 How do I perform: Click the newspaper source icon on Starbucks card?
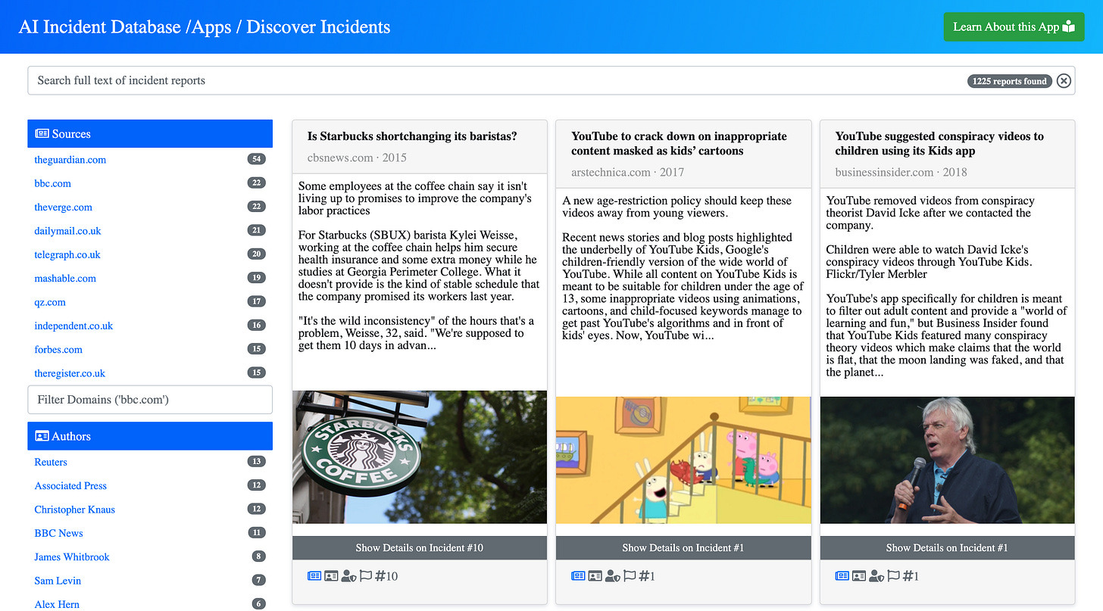[x=314, y=576]
